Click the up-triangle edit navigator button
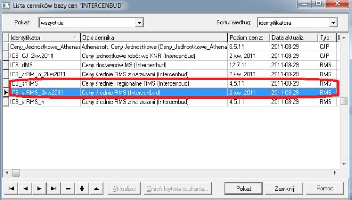 [96, 188]
